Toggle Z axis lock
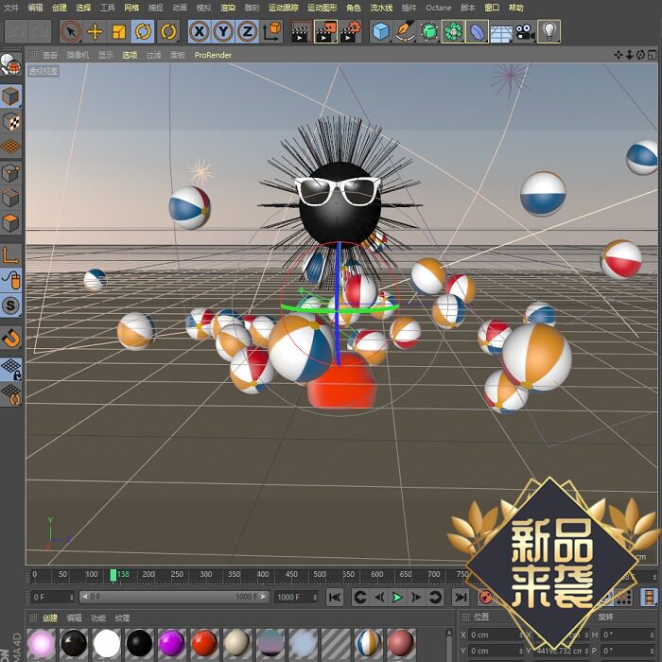 click(x=248, y=31)
